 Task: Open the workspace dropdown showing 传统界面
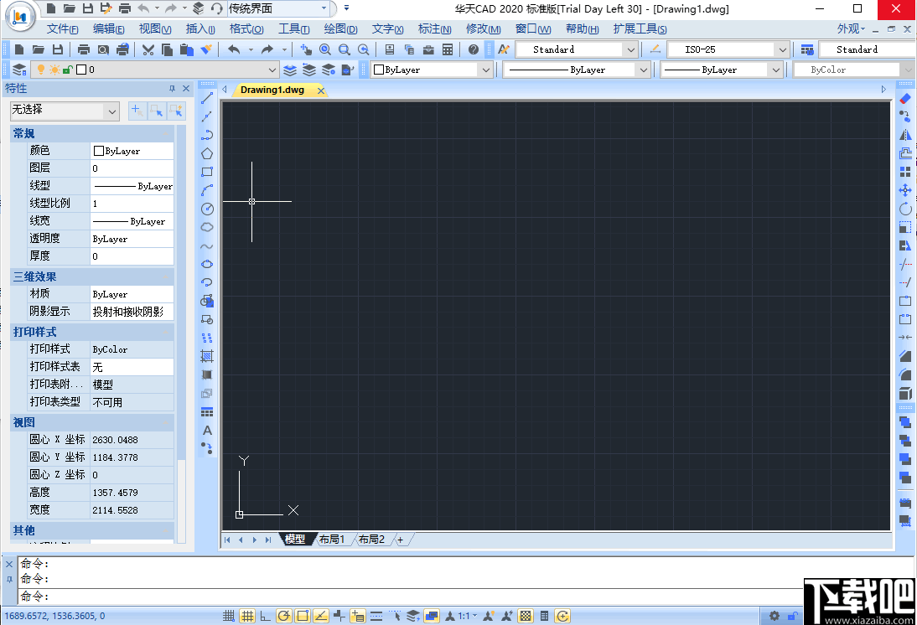278,8
